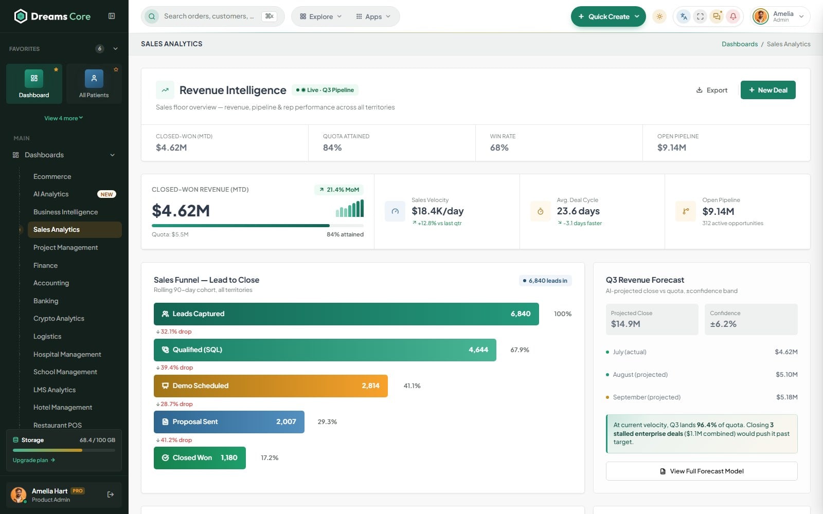This screenshot has height=514, width=823.
Task: Click the Live Q3 Pipeline badge
Action: click(325, 90)
